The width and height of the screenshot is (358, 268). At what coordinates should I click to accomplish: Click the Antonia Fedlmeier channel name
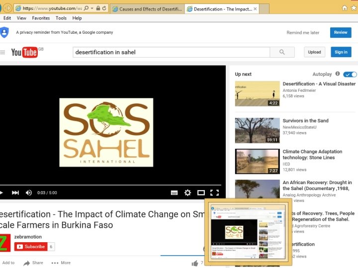point(299,90)
